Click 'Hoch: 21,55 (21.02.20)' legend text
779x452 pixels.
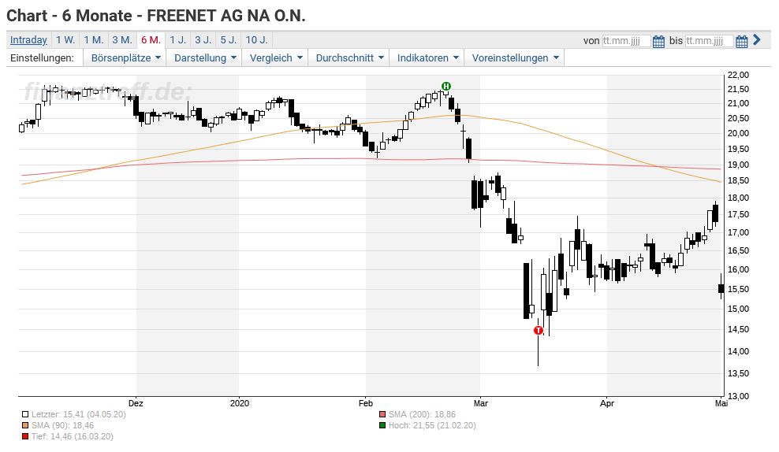pos(432,425)
